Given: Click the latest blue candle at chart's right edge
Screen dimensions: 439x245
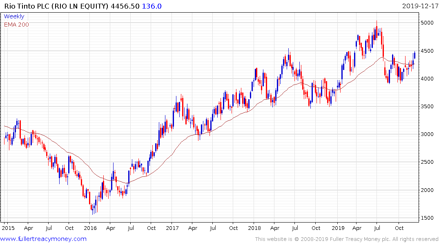Looking at the screenshot, I should [x=414, y=55].
